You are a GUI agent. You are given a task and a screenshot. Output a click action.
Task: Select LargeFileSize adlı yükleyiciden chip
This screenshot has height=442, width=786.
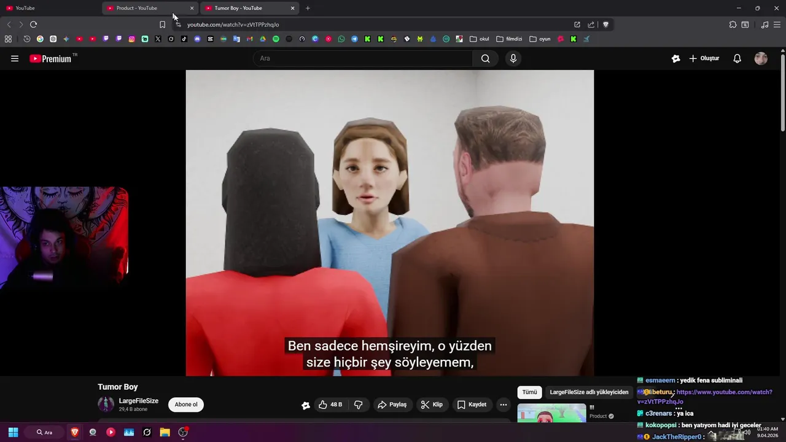[589, 392]
